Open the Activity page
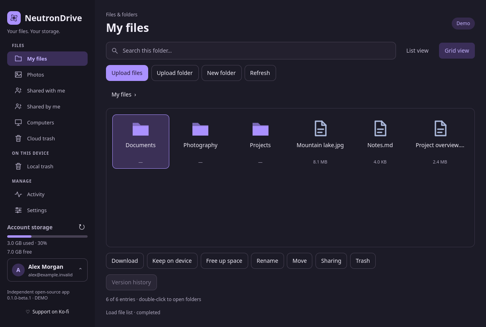The image size is (486, 327). pyautogui.click(x=47, y=194)
